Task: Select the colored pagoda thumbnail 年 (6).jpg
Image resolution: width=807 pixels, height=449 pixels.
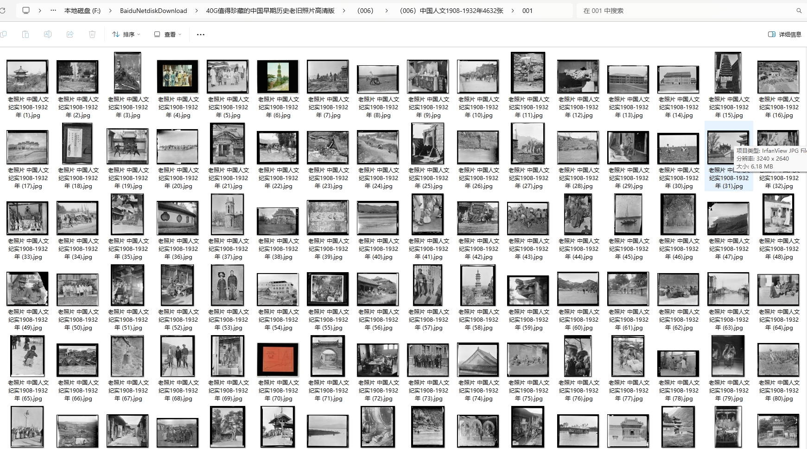Action: point(278,76)
